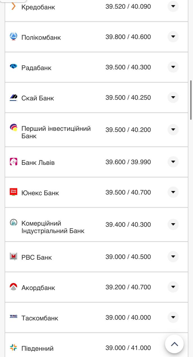Expand Перший інвестиційний Банк details
This screenshot has height=357, width=193.
[173, 129]
